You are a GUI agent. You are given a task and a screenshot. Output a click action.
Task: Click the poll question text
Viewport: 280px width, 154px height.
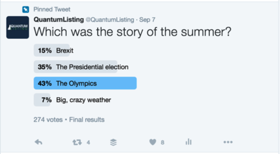[132, 32]
